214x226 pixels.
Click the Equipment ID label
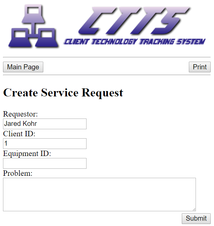(27, 154)
